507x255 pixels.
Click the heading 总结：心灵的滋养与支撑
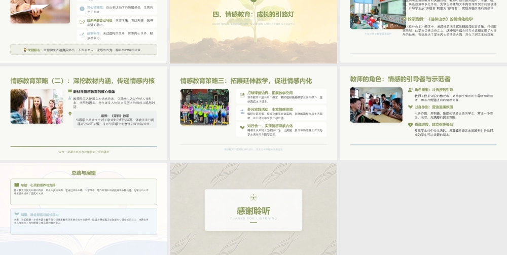point(38,185)
